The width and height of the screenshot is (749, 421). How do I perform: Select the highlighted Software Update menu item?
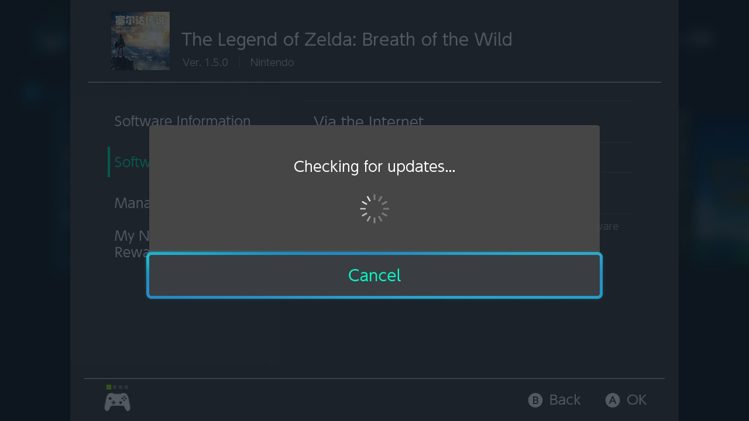[131, 162]
